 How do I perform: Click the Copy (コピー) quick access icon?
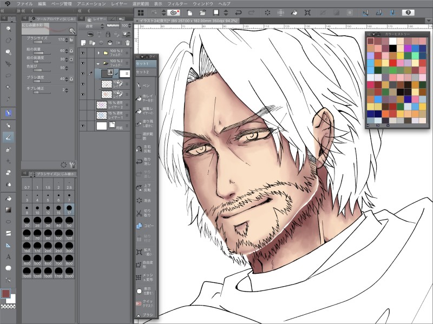(x=139, y=226)
